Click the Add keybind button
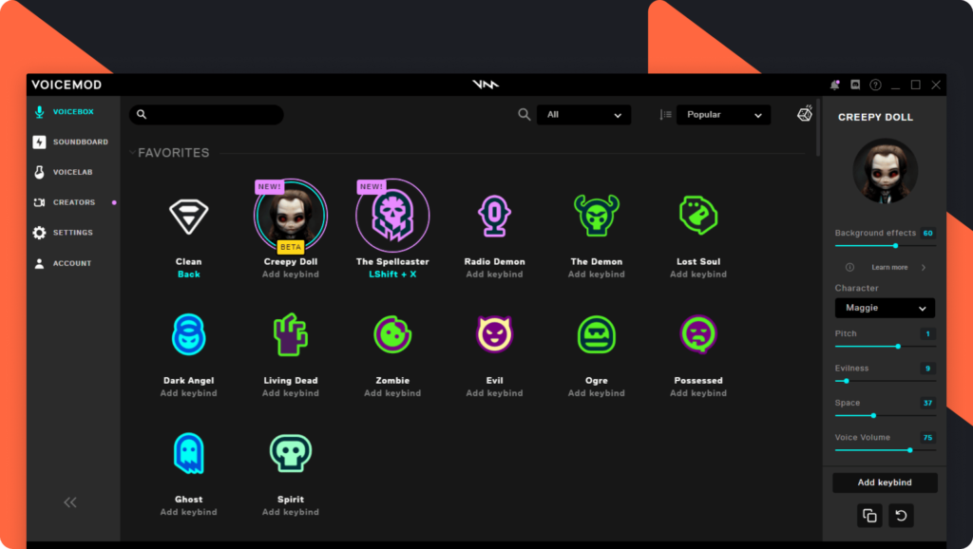This screenshot has height=549, width=973. click(885, 483)
